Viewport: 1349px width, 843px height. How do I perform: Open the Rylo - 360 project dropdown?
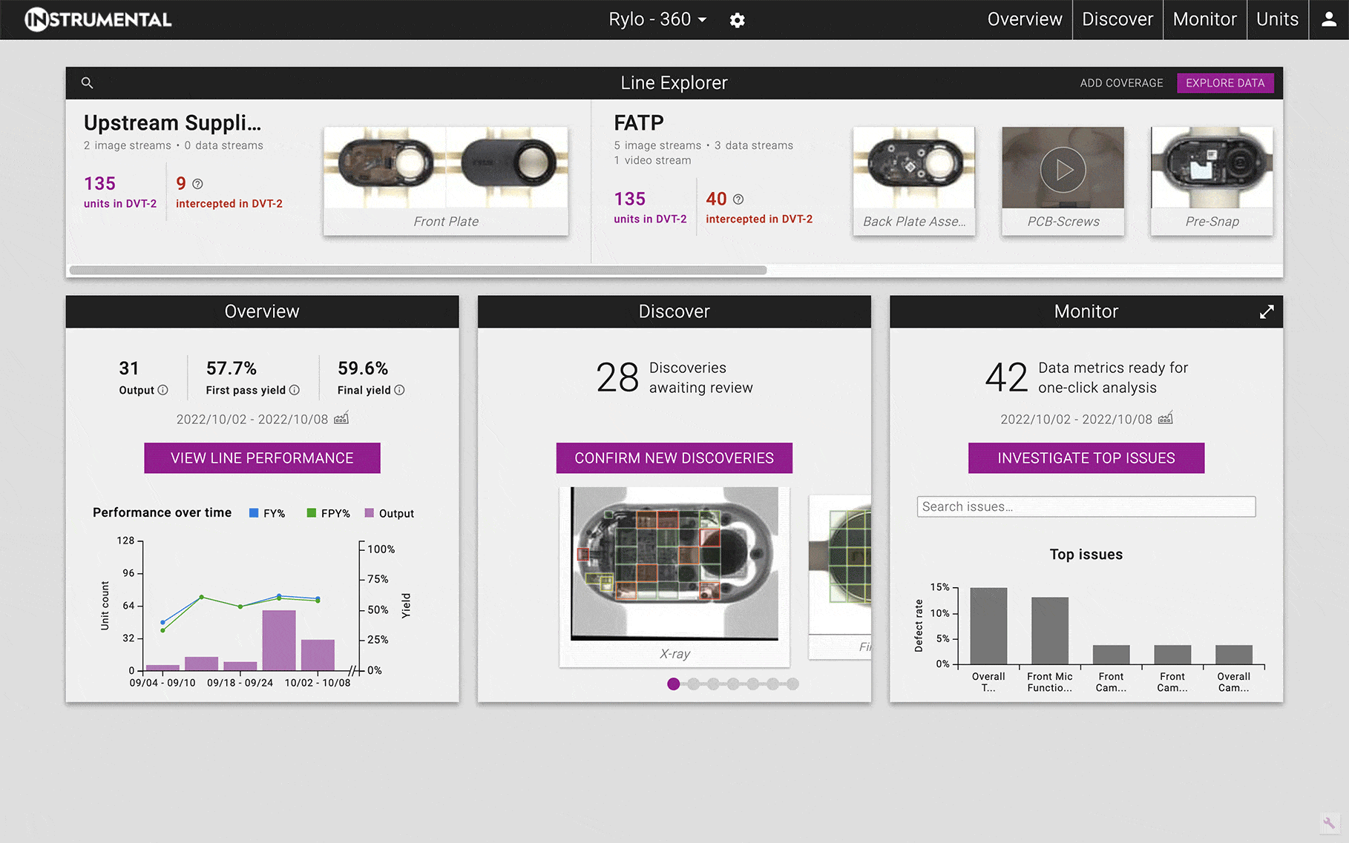coord(657,20)
